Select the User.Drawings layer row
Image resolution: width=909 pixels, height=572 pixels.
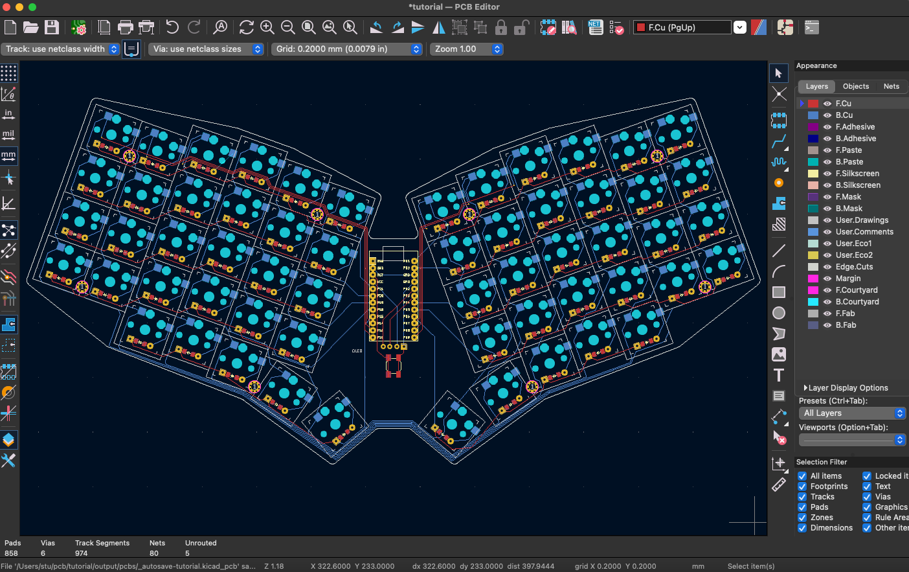pyautogui.click(x=852, y=220)
